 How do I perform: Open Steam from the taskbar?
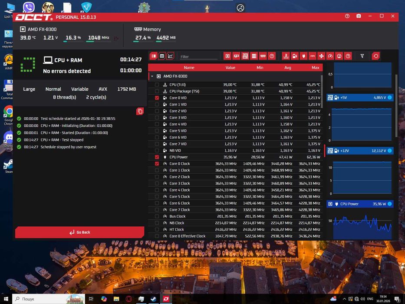[153, 299]
